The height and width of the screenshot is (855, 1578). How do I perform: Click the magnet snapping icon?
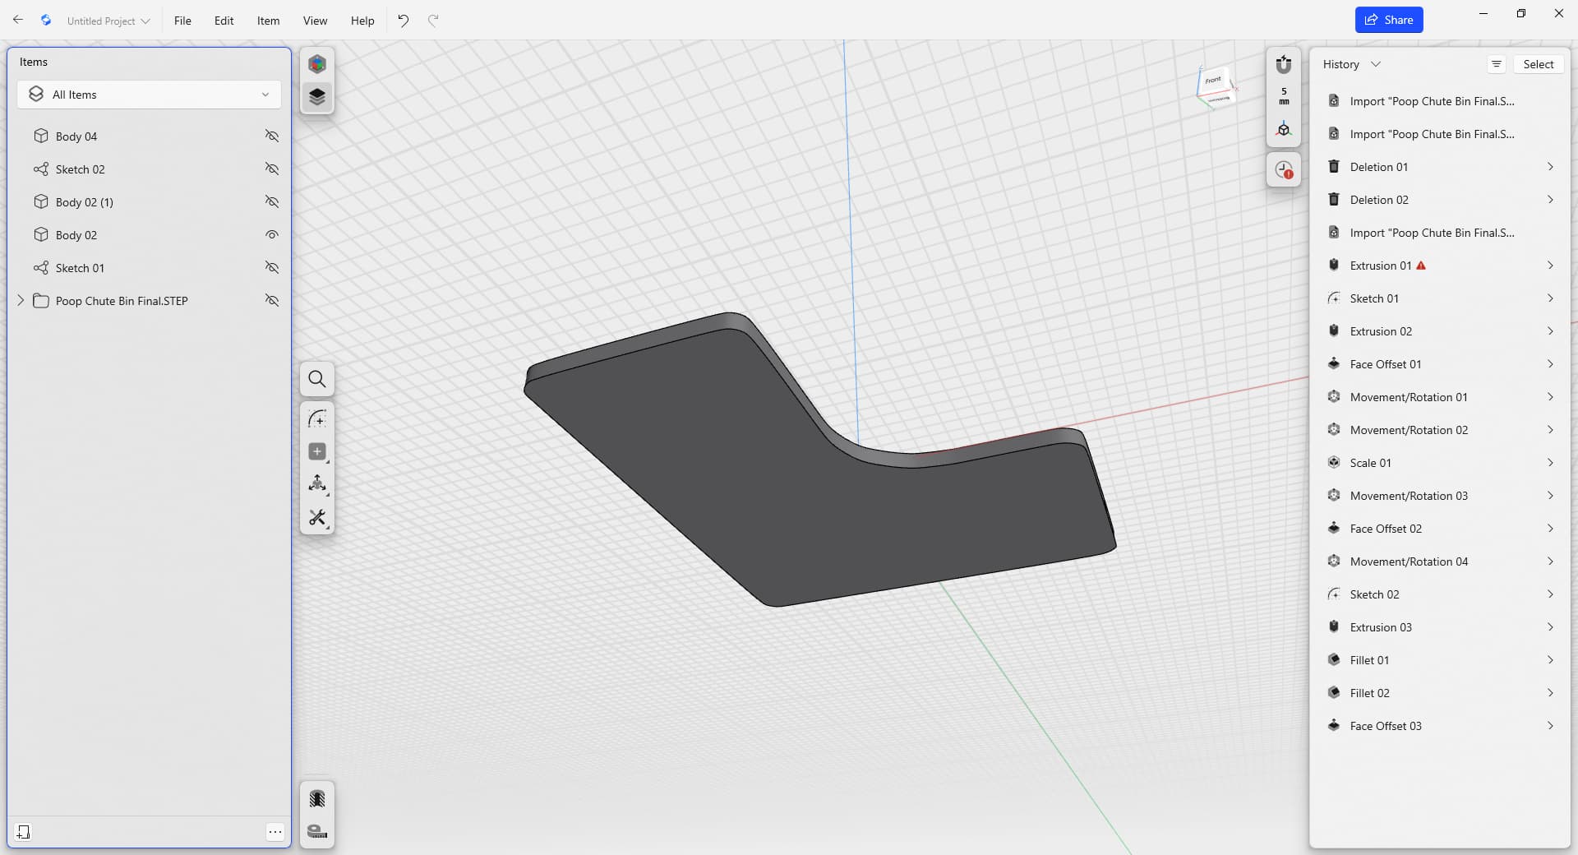[1284, 64]
